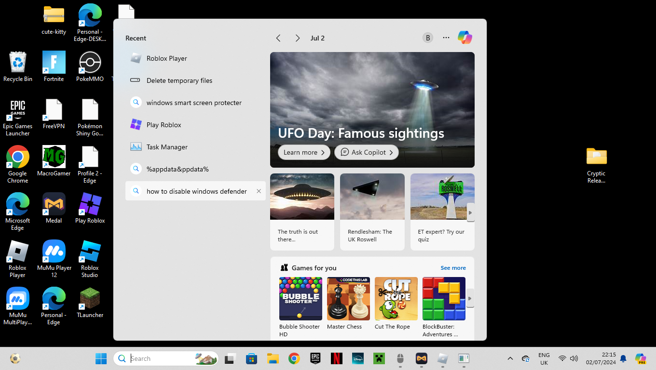Open the B account button

(427, 38)
